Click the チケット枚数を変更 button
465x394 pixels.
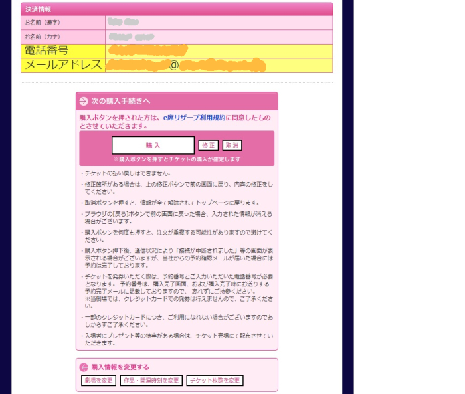tap(215, 381)
